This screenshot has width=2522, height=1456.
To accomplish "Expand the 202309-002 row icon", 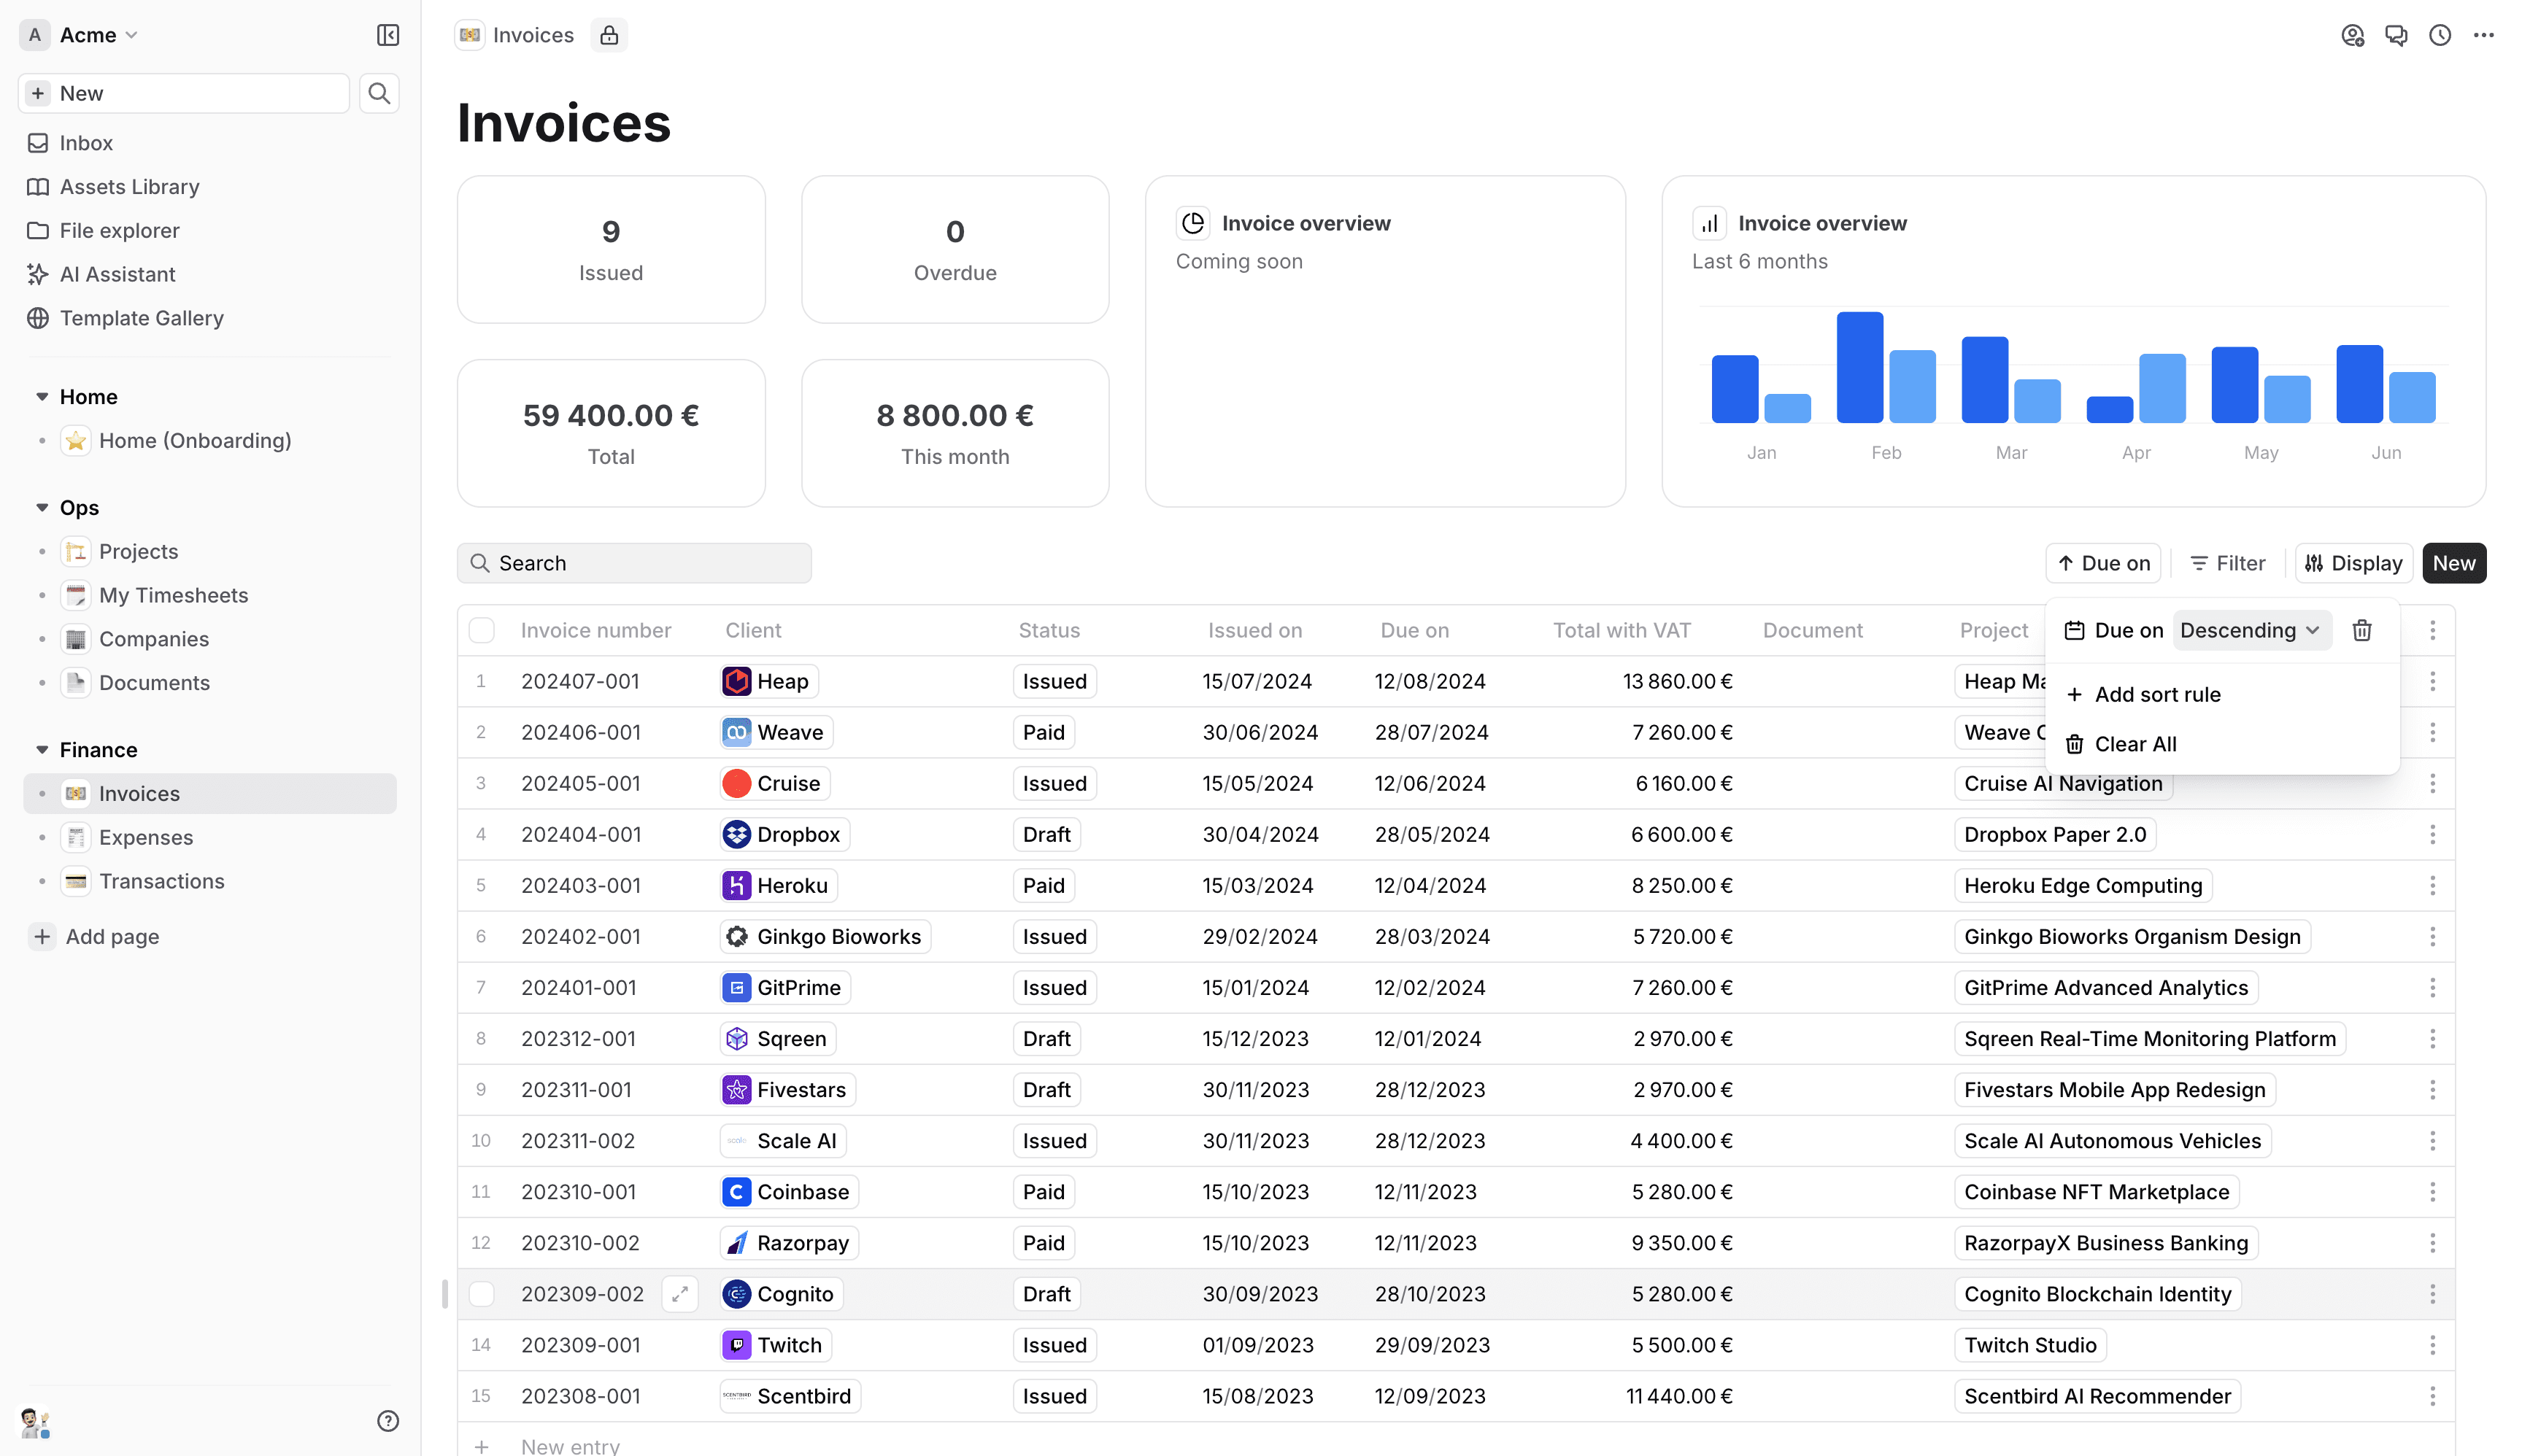I will click(x=679, y=1294).
